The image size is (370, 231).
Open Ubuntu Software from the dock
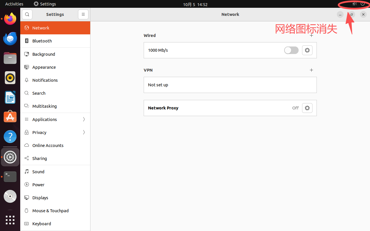(x=10, y=117)
